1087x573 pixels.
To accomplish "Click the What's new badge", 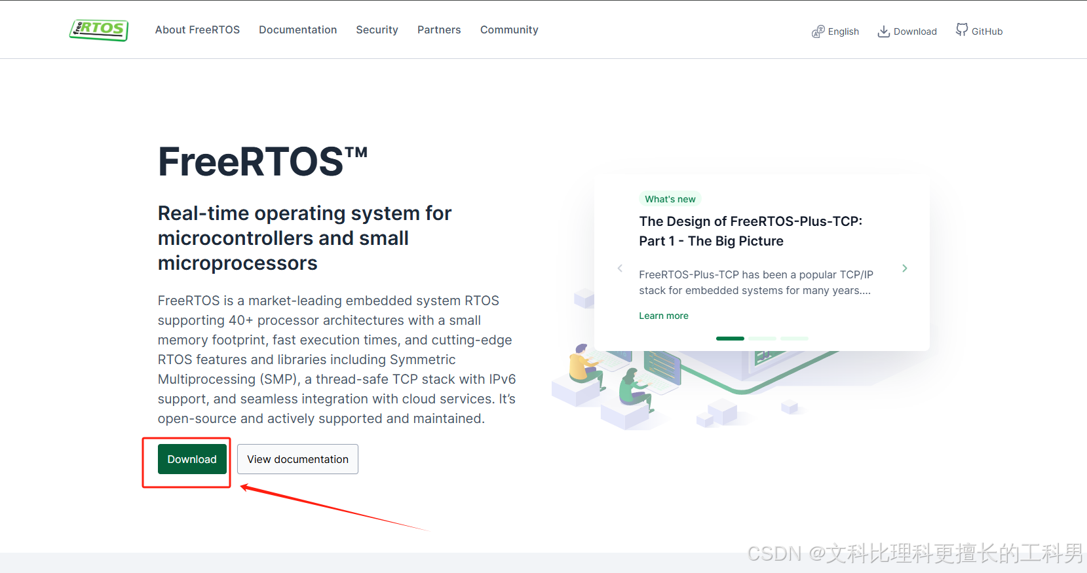I will (x=670, y=199).
